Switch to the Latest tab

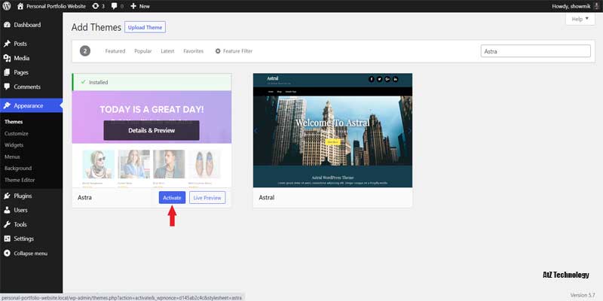[x=167, y=51]
